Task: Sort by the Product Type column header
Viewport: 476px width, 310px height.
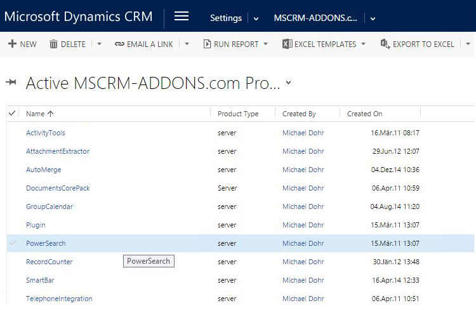Action: tap(238, 114)
